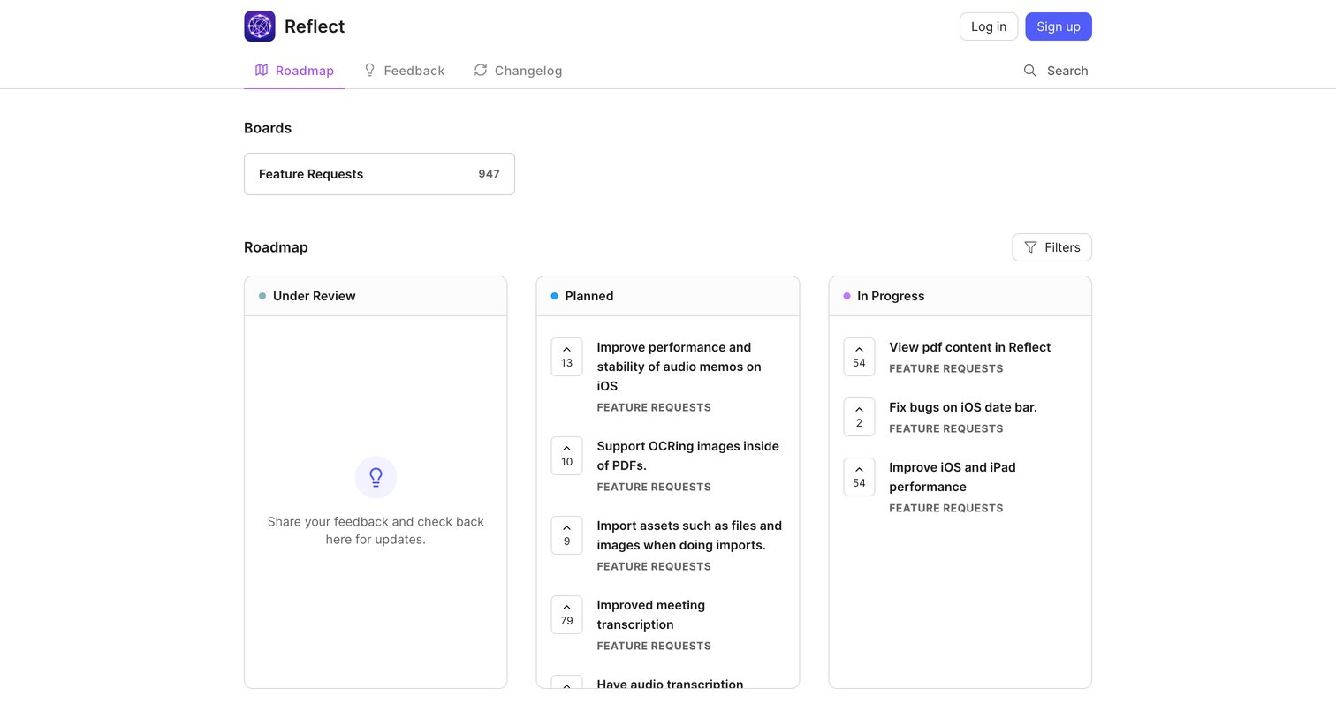1336x719 pixels.
Task: Open the Roadmap tab
Action: [294, 71]
